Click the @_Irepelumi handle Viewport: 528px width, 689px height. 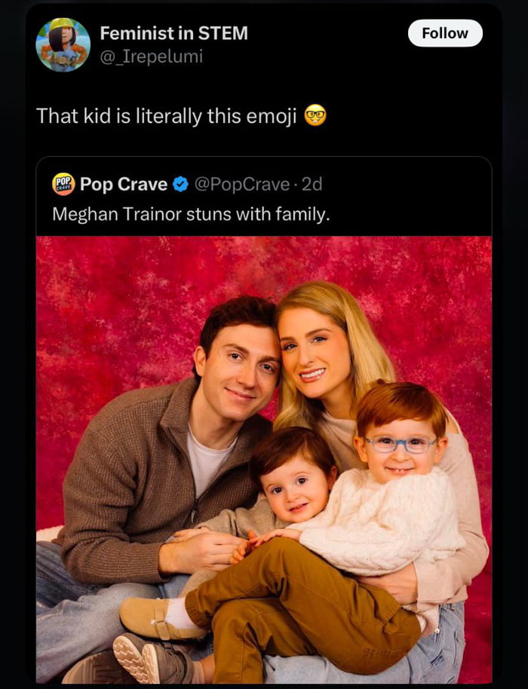click(151, 57)
